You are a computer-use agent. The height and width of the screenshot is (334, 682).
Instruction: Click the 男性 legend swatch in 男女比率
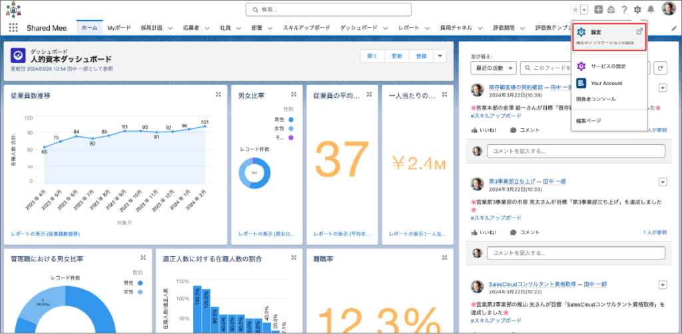[x=290, y=120]
